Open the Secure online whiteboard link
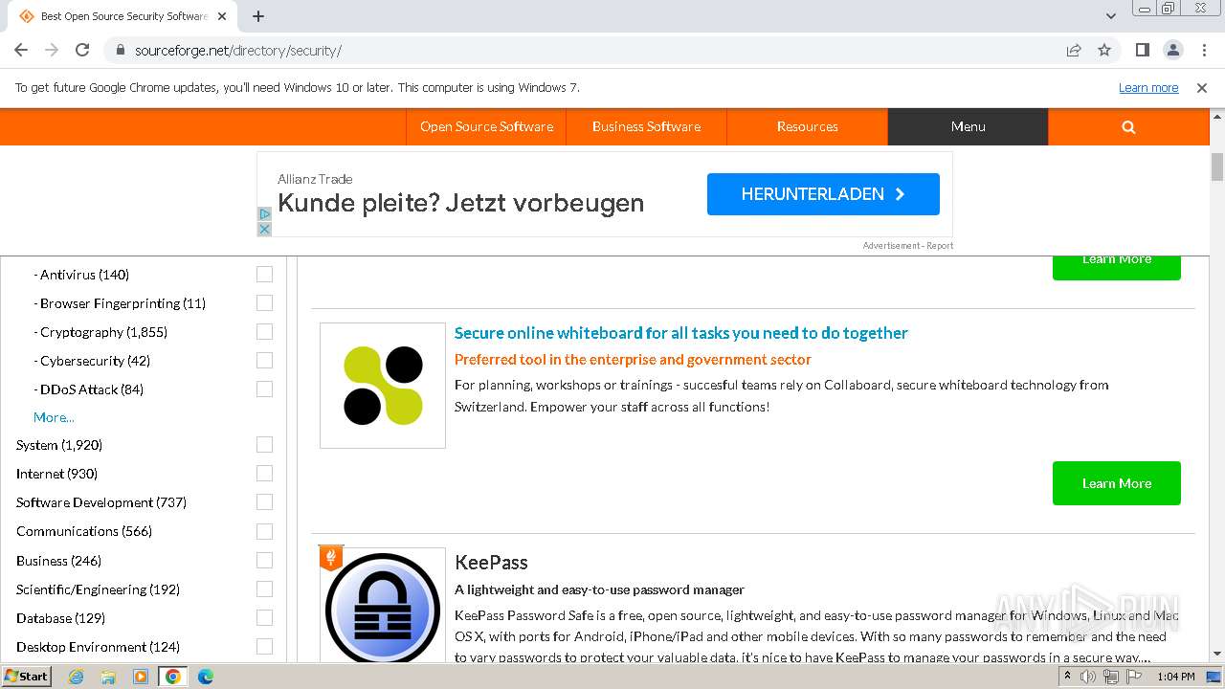Viewport: 1225px width, 689px height. point(681,333)
